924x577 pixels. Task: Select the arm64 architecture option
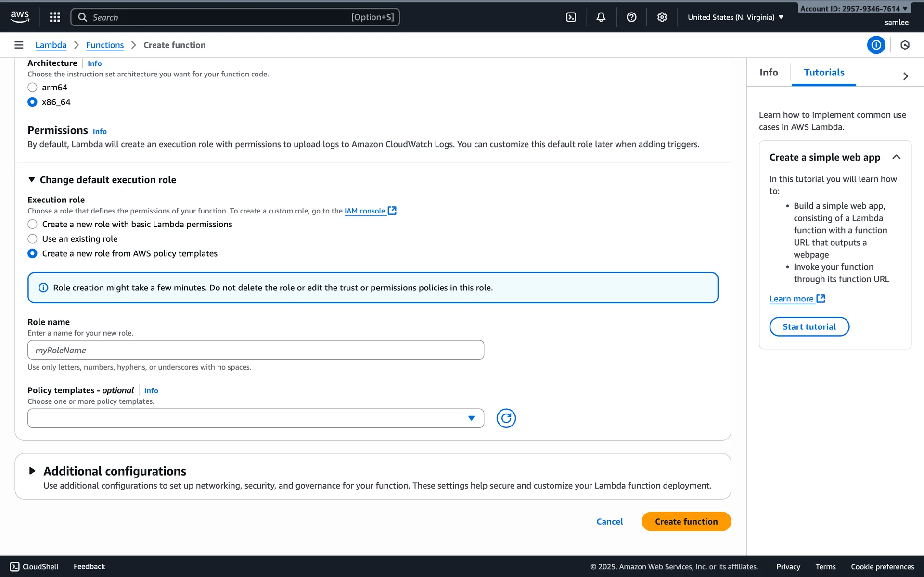click(x=32, y=88)
